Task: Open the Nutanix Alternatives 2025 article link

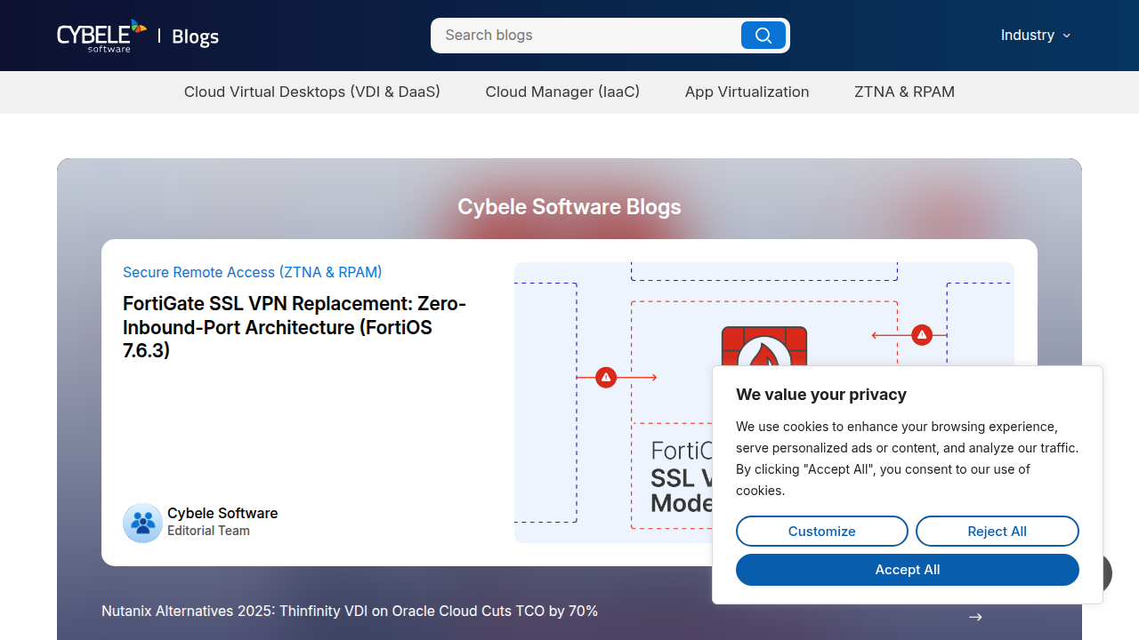Action: tap(350, 611)
